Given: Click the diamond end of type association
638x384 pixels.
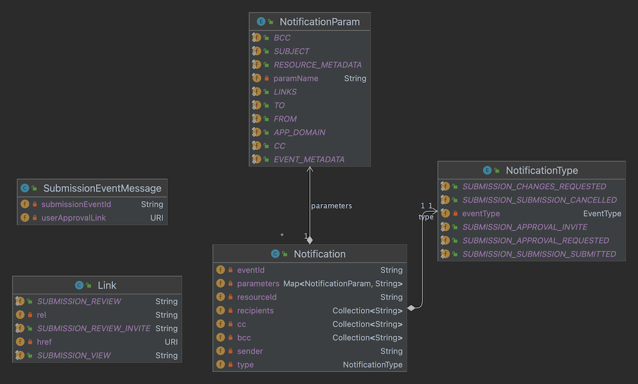Looking at the screenshot, I should [x=411, y=308].
